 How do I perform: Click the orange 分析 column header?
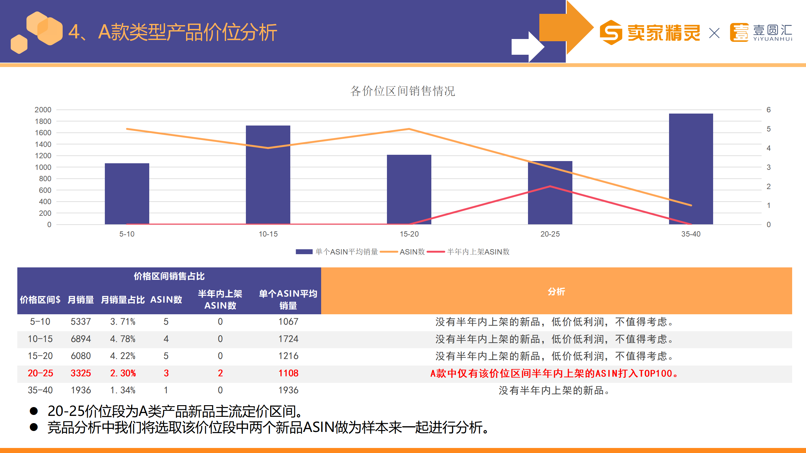pyautogui.click(x=556, y=291)
